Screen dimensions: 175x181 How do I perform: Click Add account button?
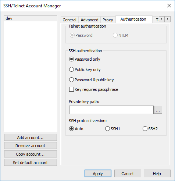[31, 138]
